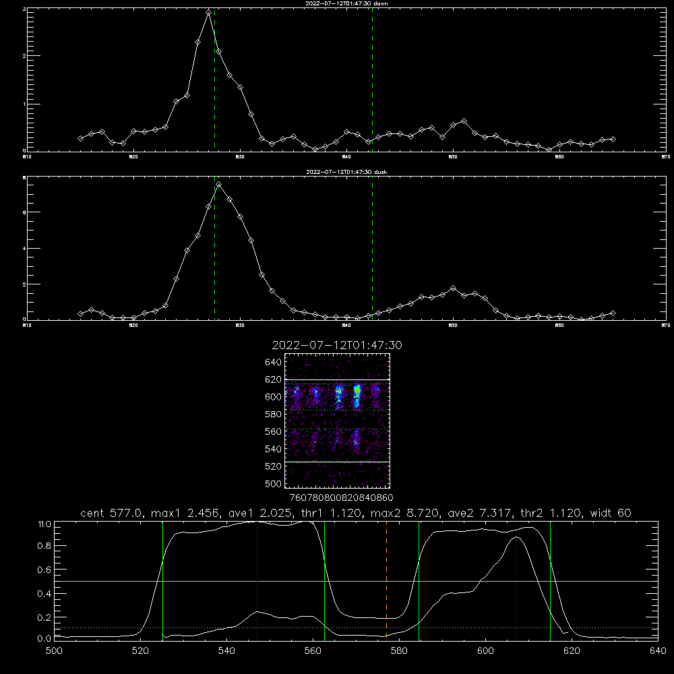Click the timestamp title above the heatmap

[x=337, y=345]
